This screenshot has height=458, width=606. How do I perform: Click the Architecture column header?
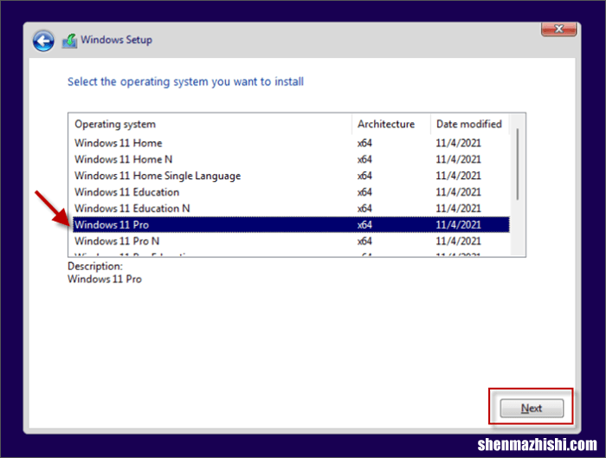click(391, 124)
